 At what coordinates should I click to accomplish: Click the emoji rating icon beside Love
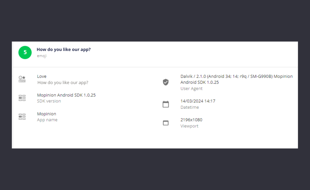pyautogui.click(x=22, y=79)
